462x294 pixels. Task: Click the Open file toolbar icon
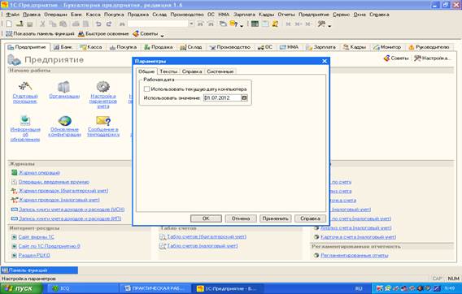[20, 24]
